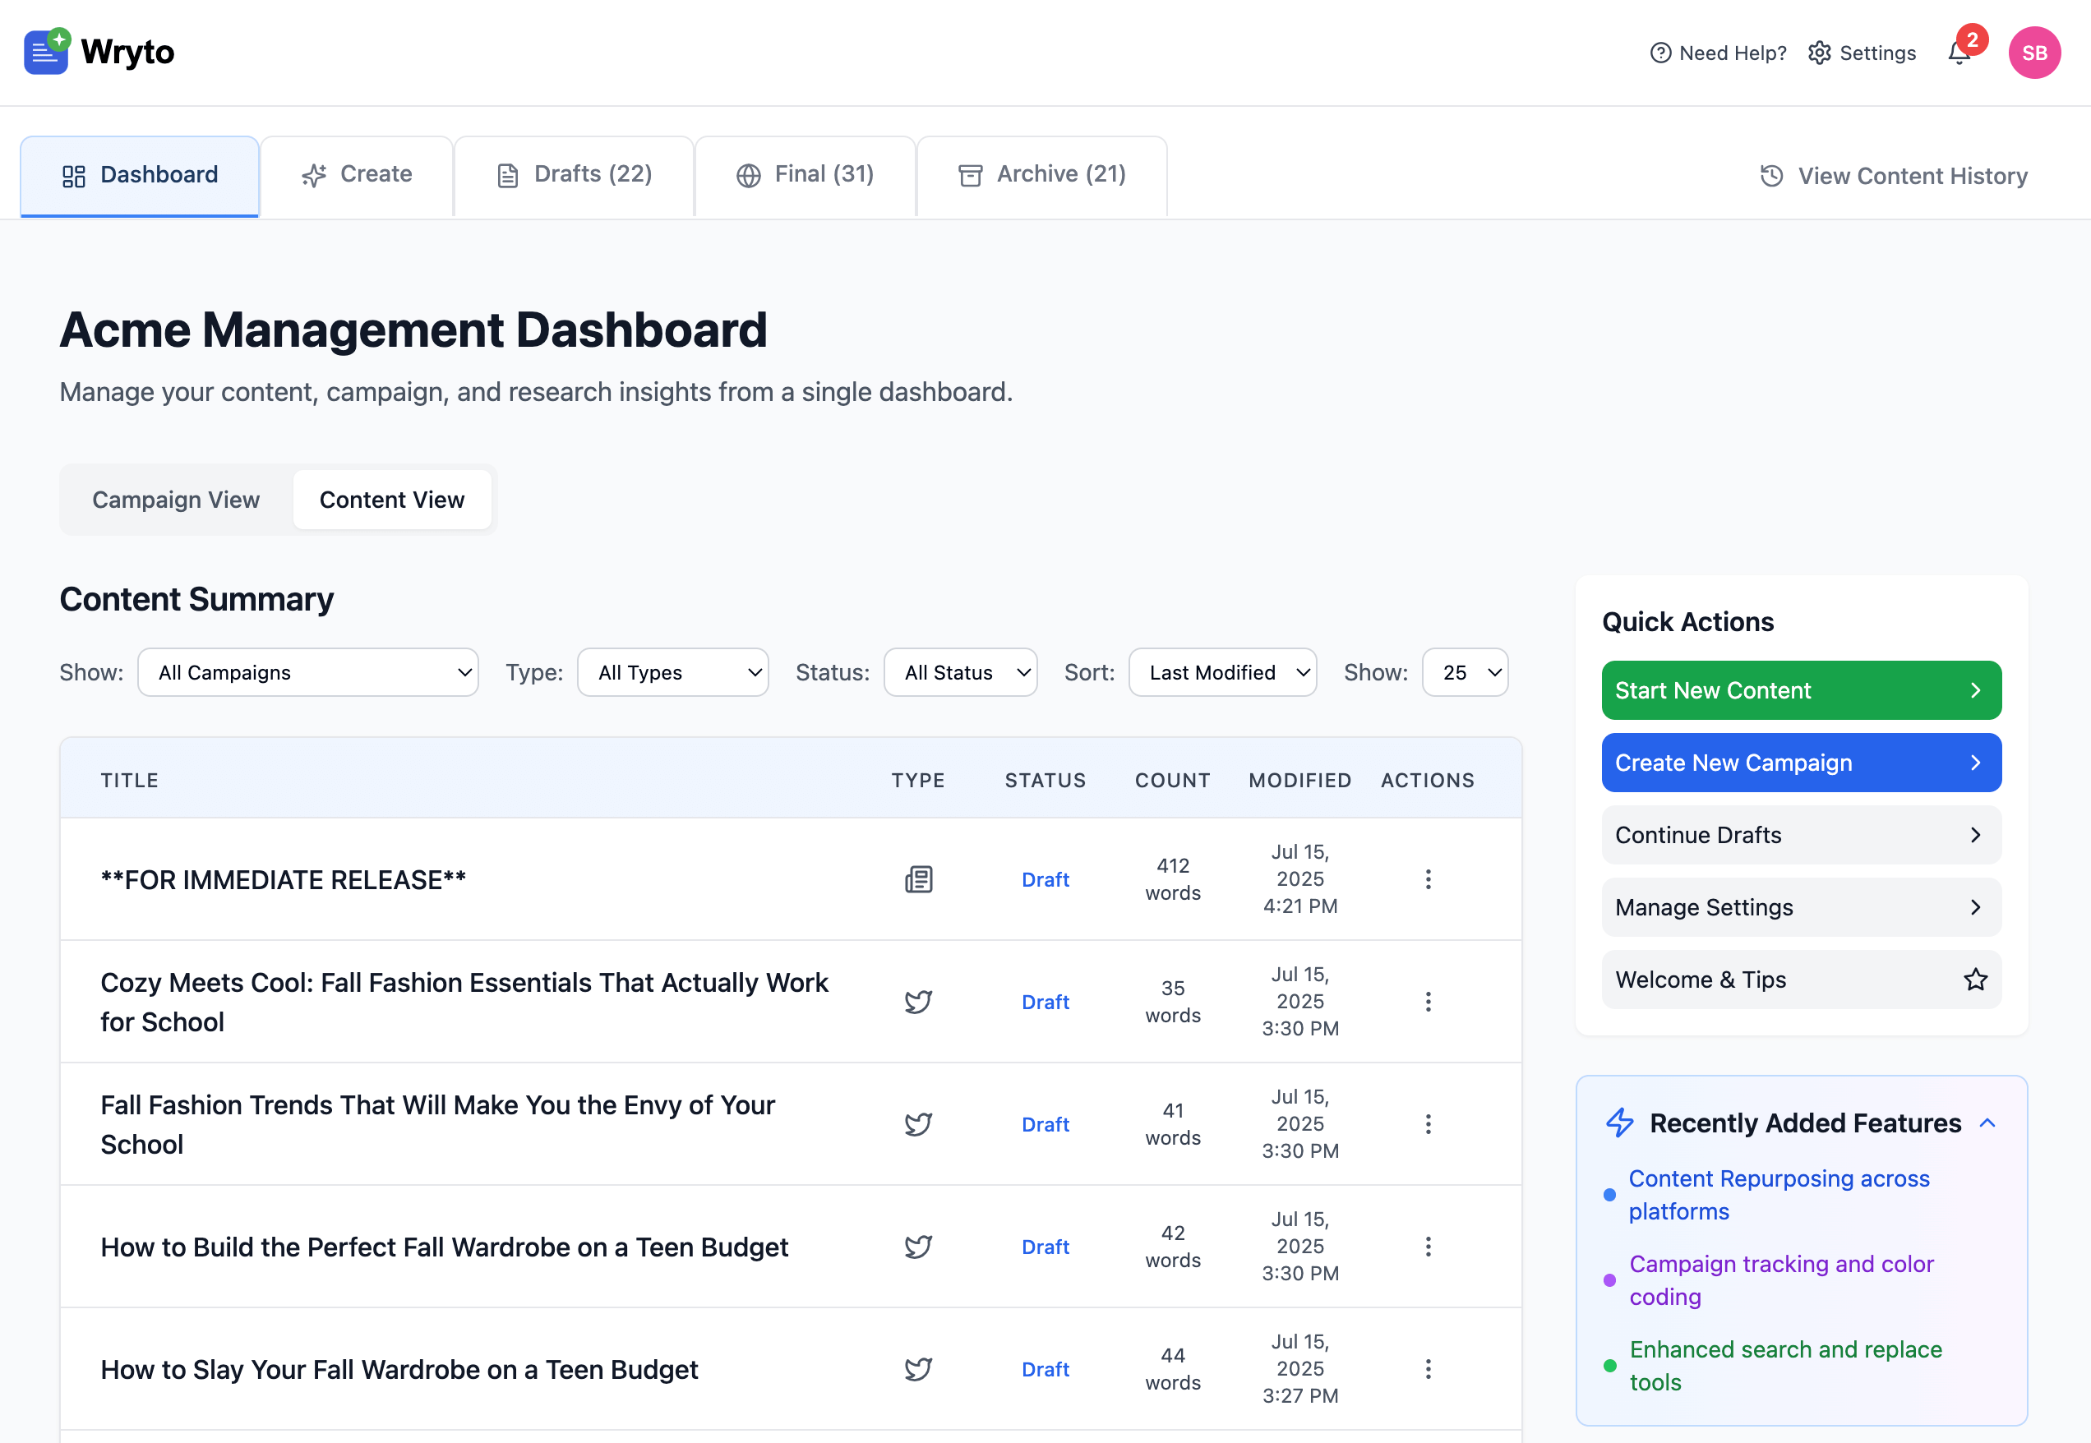
Task: Click the Wryto logo icon
Action: click(45, 52)
